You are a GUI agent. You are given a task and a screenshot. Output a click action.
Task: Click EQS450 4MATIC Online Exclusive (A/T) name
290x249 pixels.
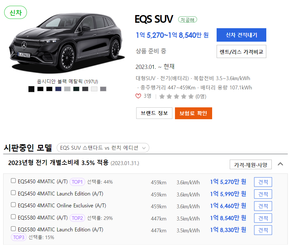62,205
